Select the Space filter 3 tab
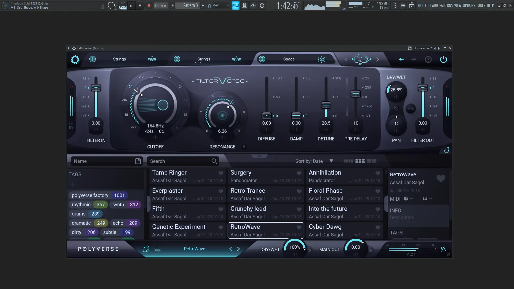Screen dimensions: 514x289 289,59
